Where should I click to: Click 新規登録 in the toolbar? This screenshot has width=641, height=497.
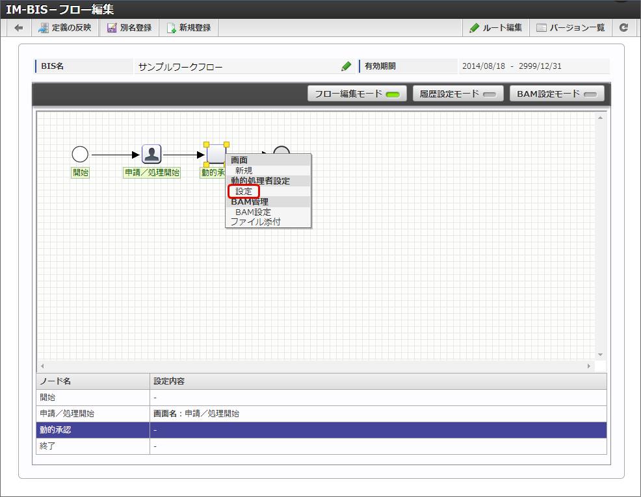pos(189,28)
